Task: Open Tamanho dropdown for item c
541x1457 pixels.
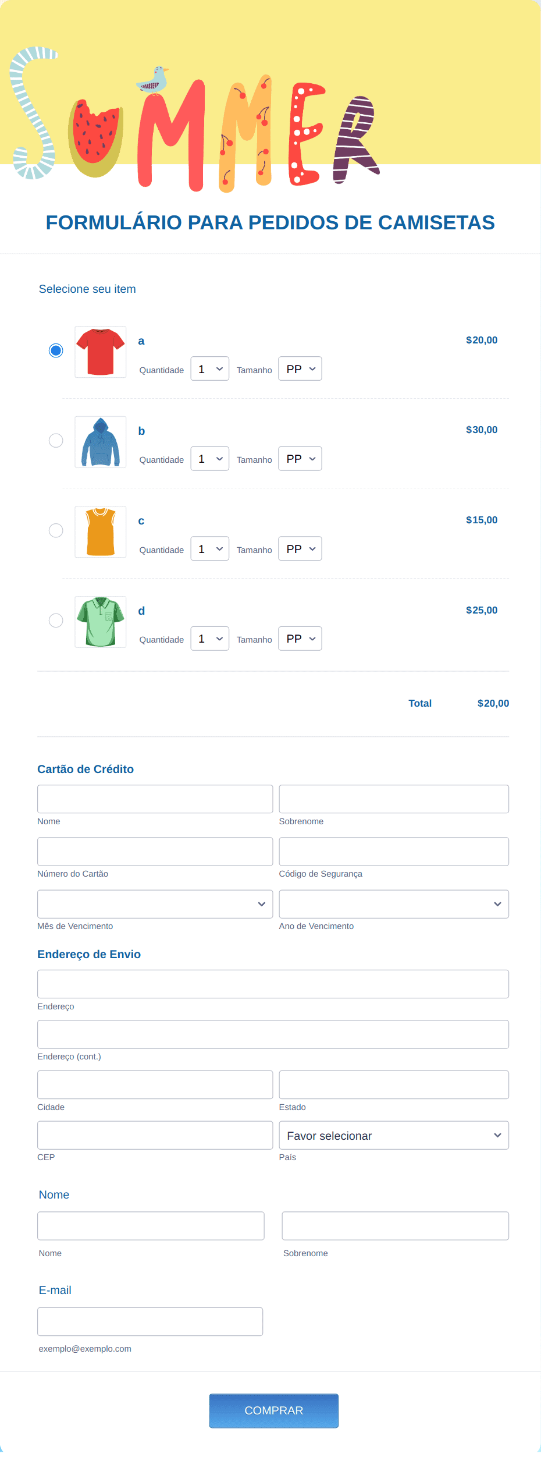Action: (x=300, y=549)
